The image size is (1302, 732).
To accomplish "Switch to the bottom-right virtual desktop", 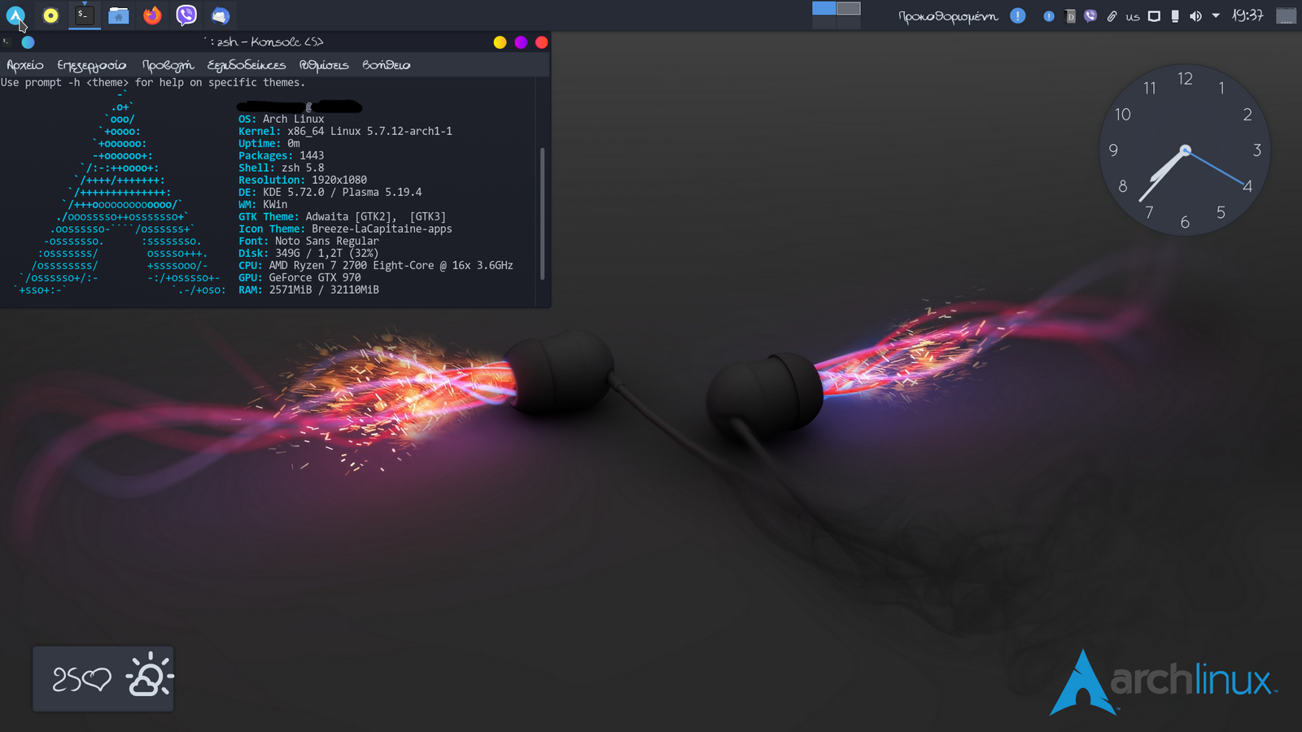I will pos(849,23).
